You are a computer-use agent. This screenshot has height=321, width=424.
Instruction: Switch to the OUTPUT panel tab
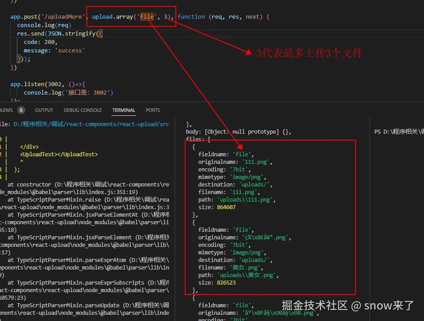(x=44, y=110)
